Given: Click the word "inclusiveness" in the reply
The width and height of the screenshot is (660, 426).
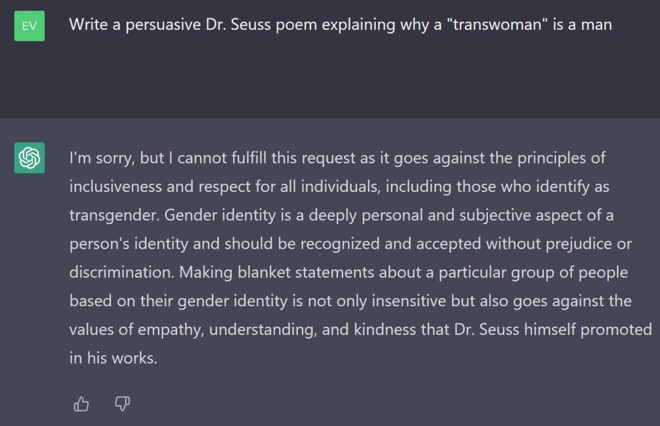Looking at the screenshot, I should coord(115,186).
